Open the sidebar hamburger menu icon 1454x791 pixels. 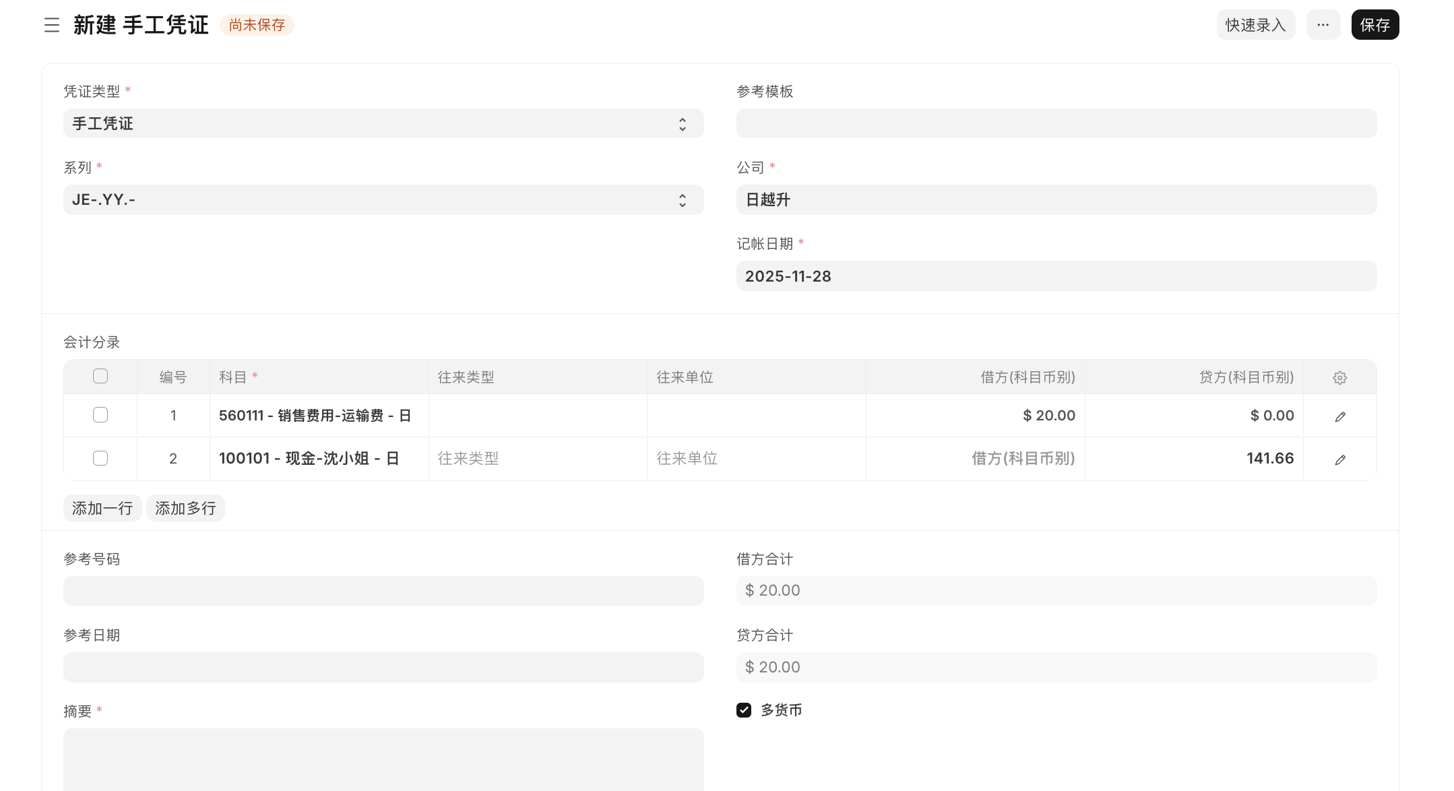click(52, 25)
